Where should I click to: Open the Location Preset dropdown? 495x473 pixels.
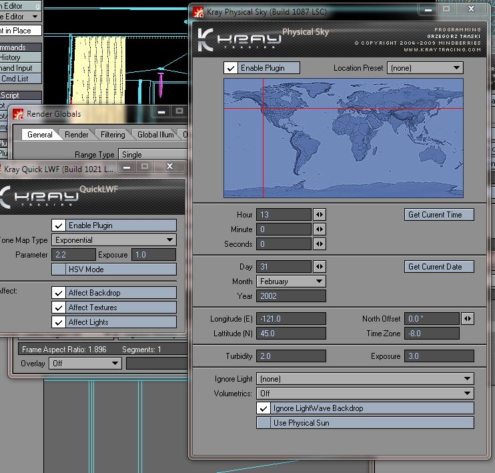426,68
